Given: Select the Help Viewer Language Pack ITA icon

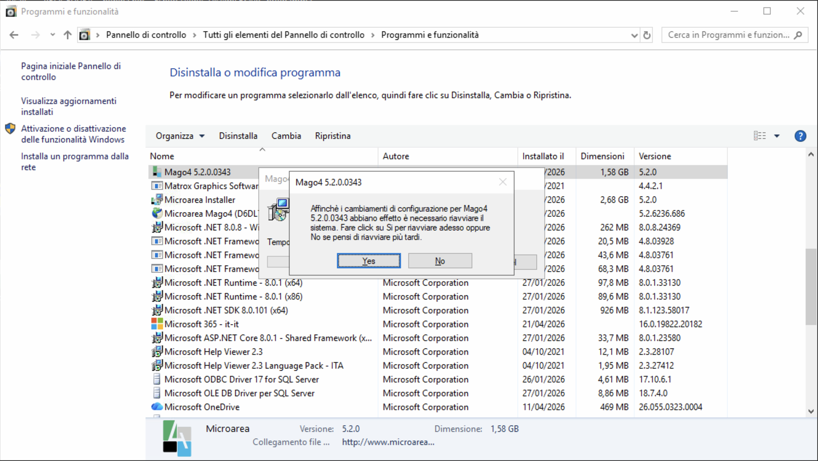Looking at the screenshot, I should (x=157, y=365).
